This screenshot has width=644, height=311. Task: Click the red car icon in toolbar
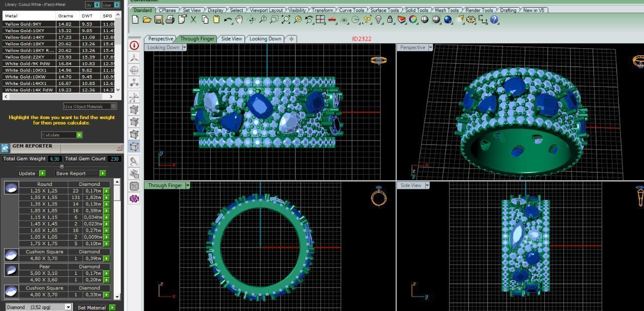click(x=332, y=20)
